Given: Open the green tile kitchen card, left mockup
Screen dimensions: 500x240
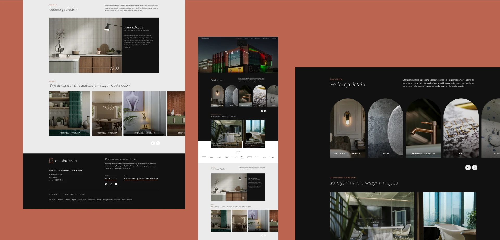Looking at the screenshot, I should point(70,114).
